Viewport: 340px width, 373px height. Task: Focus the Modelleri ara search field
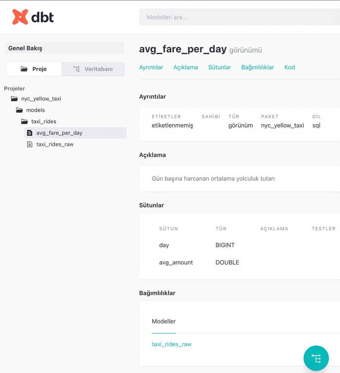pos(240,17)
